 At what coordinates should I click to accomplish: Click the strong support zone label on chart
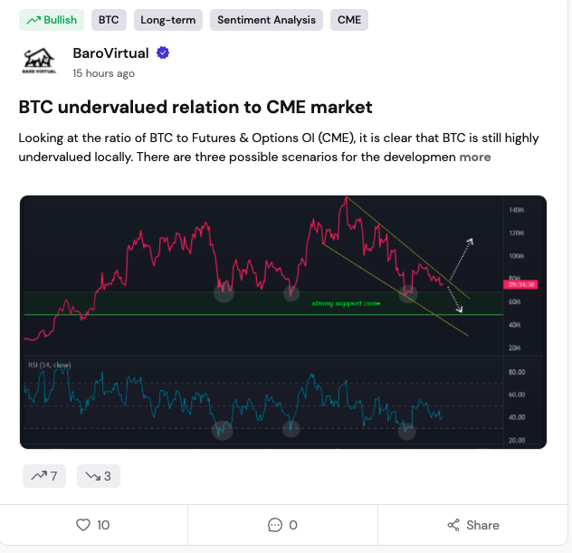pos(348,303)
